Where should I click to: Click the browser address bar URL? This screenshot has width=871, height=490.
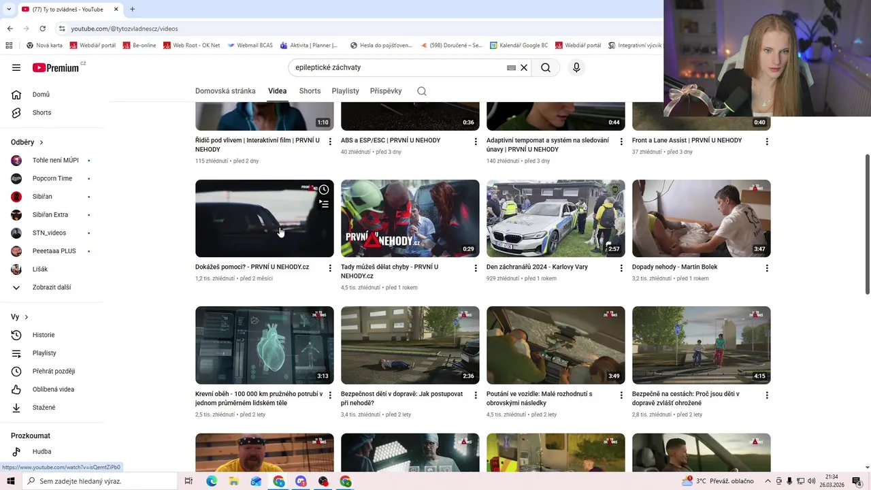tap(125, 29)
